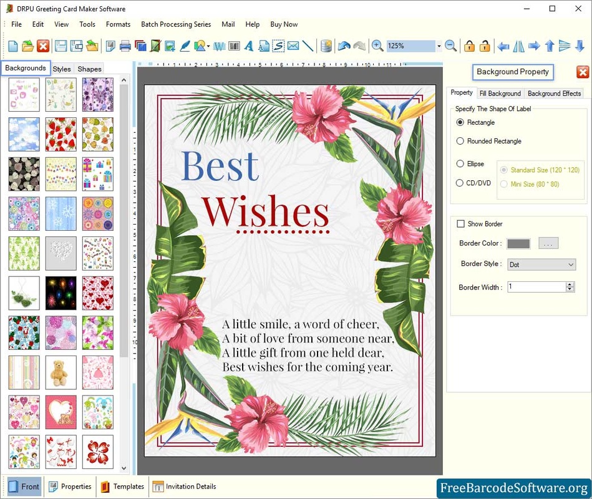Click the zoom out magnifier icon
Screen dimensions: 592x499
coord(450,46)
